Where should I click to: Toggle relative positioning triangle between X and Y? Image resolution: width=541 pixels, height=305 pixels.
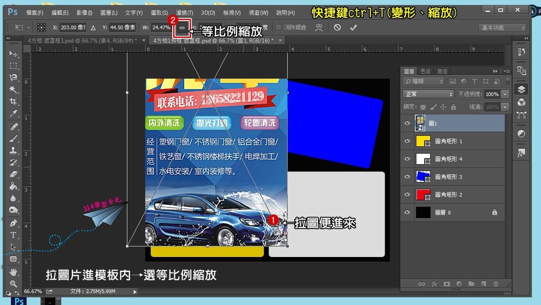tap(93, 27)
